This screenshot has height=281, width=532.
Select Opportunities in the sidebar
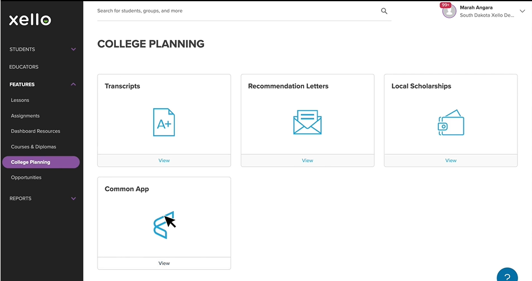[x=26, y=178]
